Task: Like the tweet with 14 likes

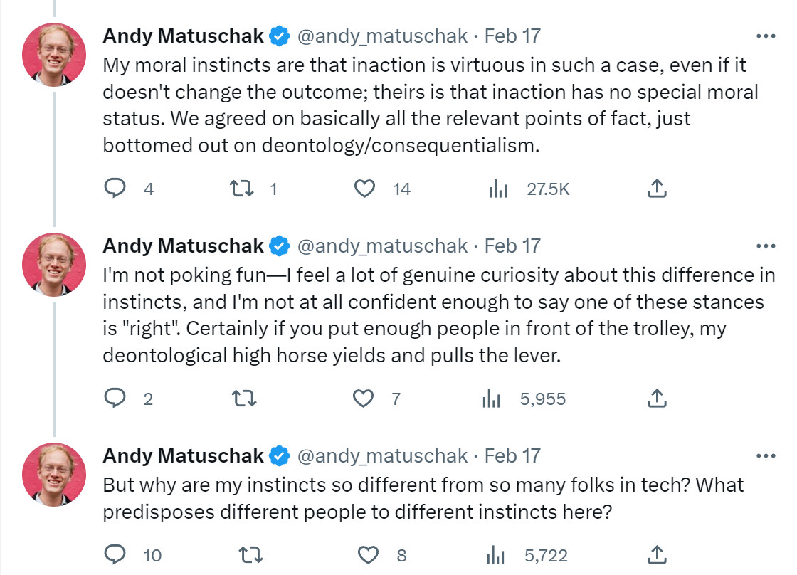Action: click(x=364, y=189)
